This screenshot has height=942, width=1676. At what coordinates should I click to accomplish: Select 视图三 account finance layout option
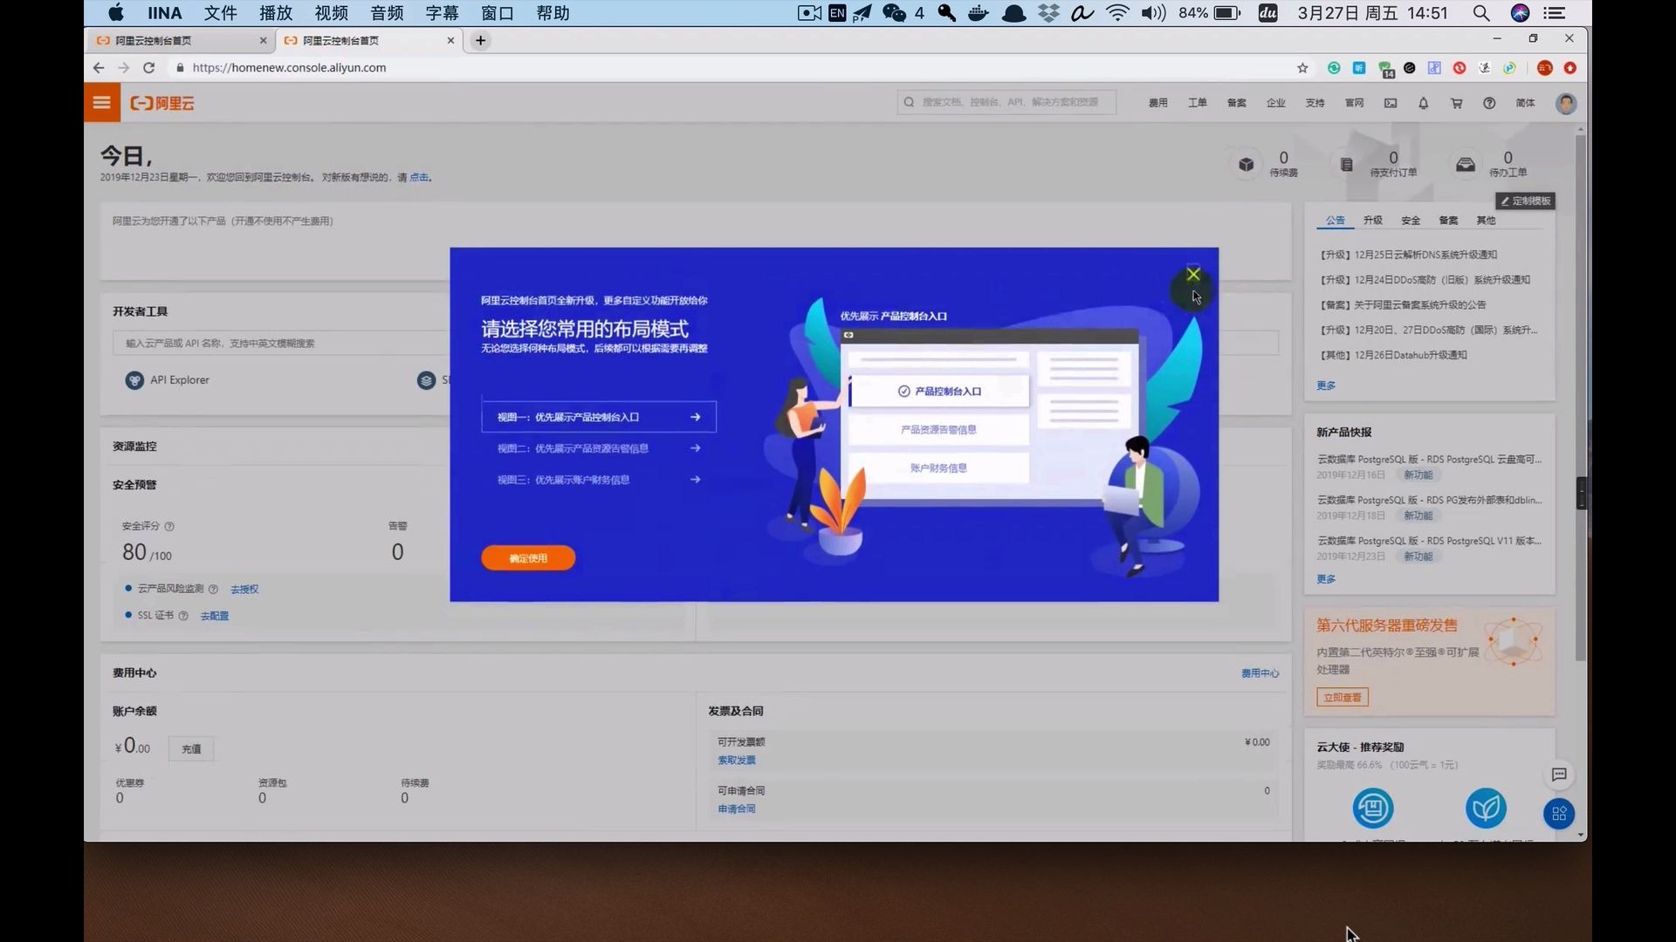tap(599, 480)
